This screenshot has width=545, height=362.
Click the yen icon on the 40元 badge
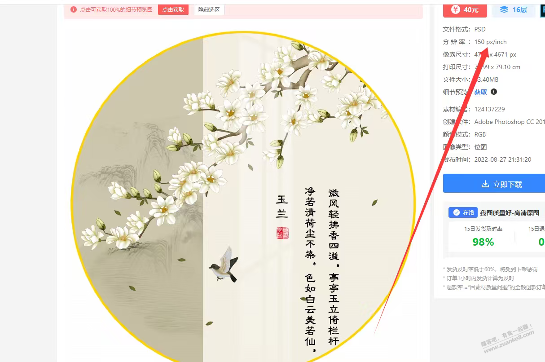click(455, 9)
